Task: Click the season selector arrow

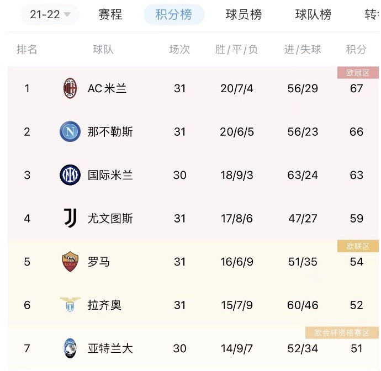Action: [x=67, y=14]
